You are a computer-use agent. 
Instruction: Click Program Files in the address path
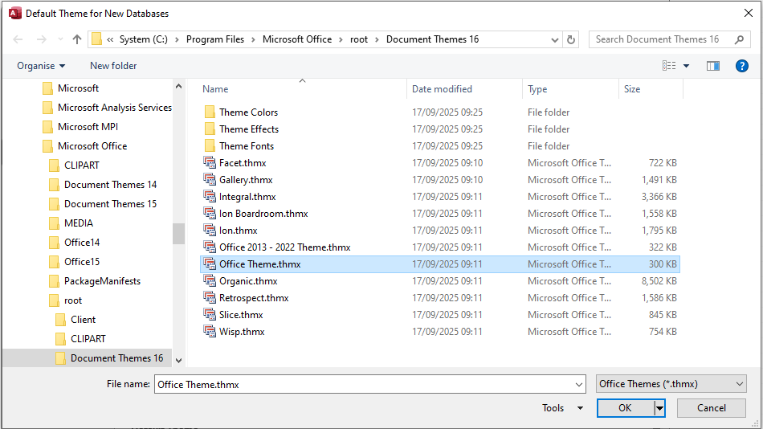(215, 39)
